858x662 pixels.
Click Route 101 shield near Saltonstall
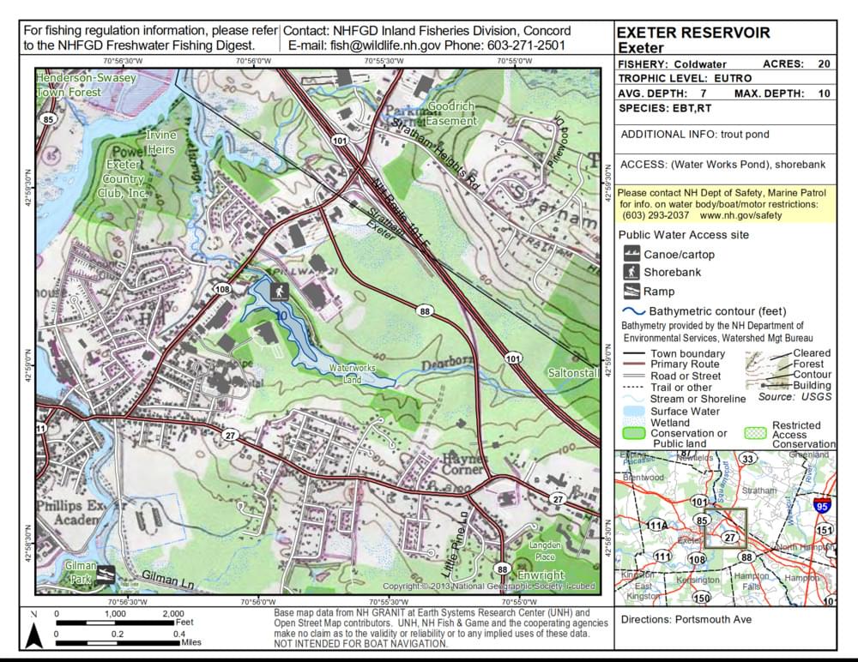click(x=513, y=358)
